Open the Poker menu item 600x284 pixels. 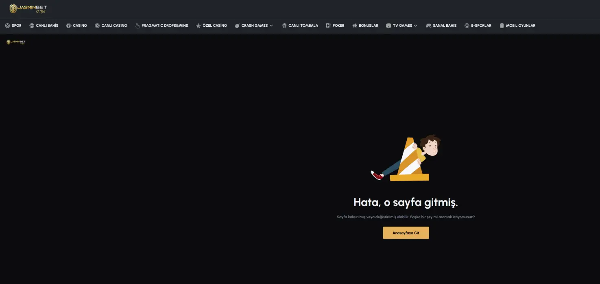(x=338, y=26)
